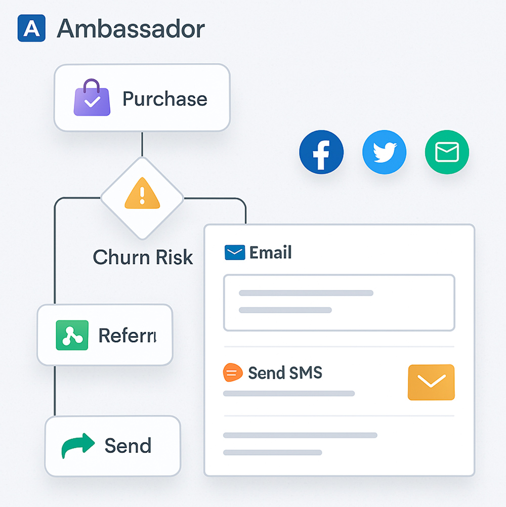This screenshot has width=506, height=507.
Task: Click the orange SMS chat bubble icon
Action: click(233, 372)
